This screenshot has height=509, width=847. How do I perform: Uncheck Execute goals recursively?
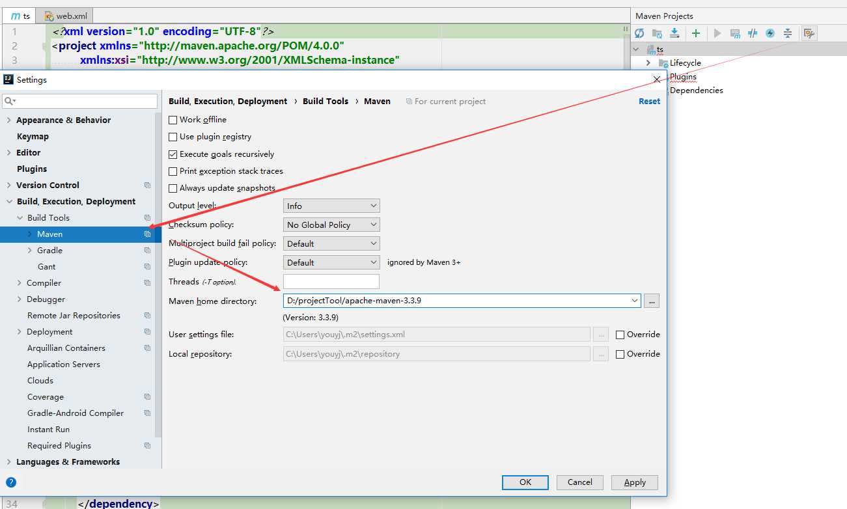pyautogui.click(x=173, y=154)
